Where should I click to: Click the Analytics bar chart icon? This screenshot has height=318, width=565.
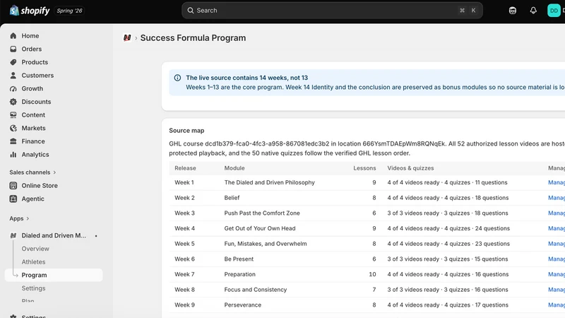tap(13, 154)
